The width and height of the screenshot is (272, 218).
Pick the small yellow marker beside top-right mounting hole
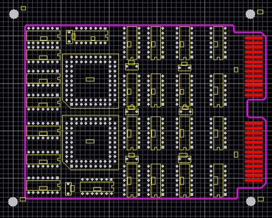tap(260, 12)
